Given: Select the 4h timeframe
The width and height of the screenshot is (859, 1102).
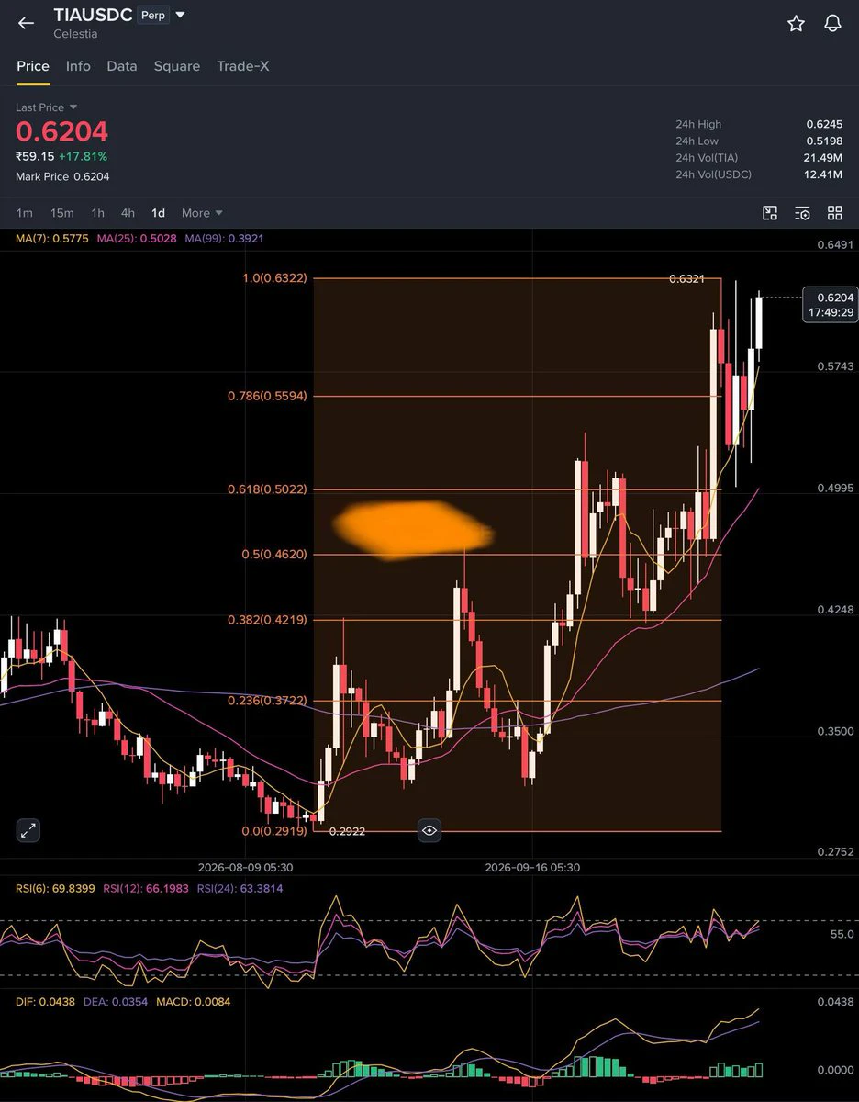Looking at the screenshot, I should pyautogui.click(x=128, y=213).
